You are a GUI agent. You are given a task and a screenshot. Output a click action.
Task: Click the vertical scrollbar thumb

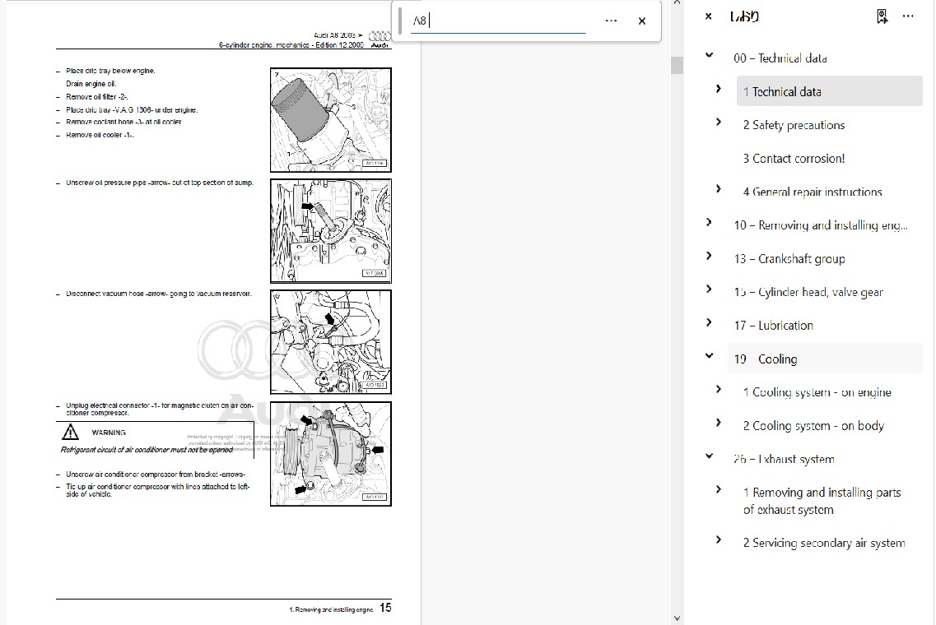pos(677,65)
